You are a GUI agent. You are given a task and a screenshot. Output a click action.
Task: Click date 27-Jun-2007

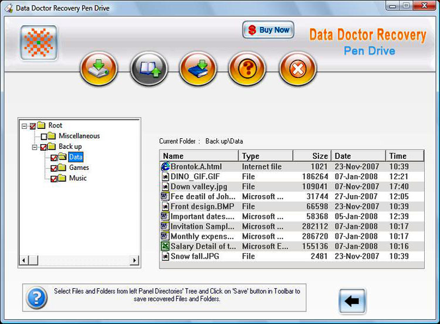(356, 196)
